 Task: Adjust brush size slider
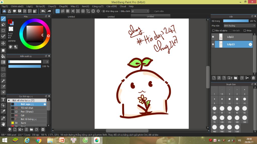[x=25, y=62]
